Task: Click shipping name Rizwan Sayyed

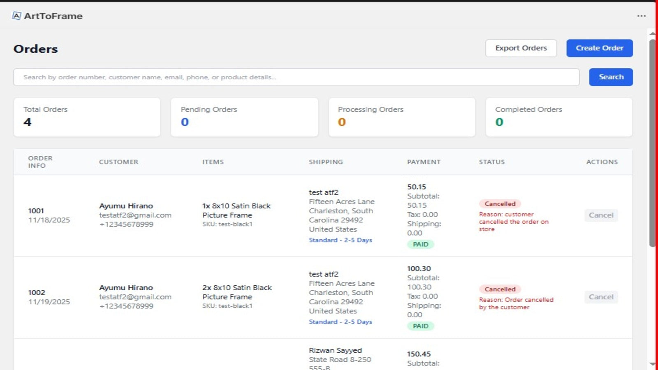Action: click(335, 351)
